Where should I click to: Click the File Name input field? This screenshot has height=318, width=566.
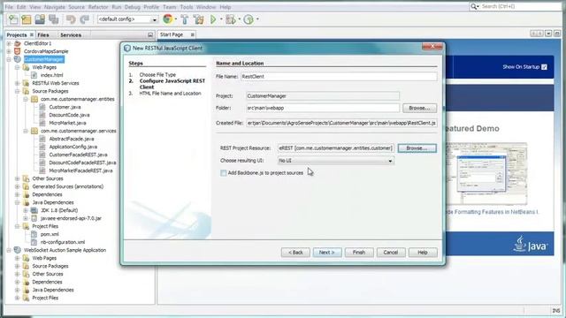click(x=339, y=77)
